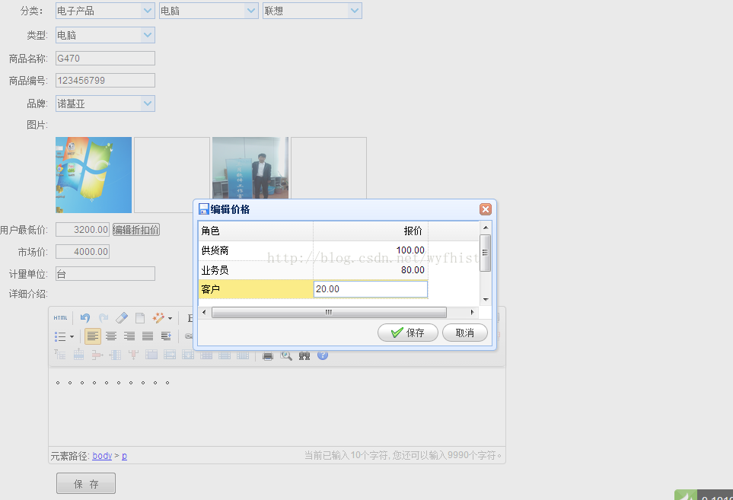Click the 市场价 field showing 4000.00
Image resolution: width=733 pixels, height=500 pixels.
tap(82, 252)
